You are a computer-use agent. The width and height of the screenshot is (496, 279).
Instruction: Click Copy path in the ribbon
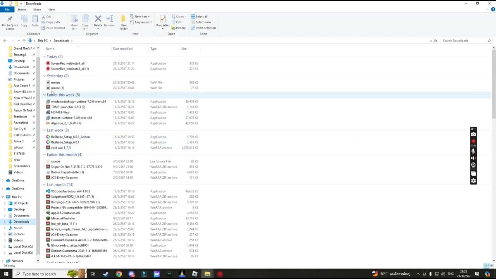pos(53,22)
